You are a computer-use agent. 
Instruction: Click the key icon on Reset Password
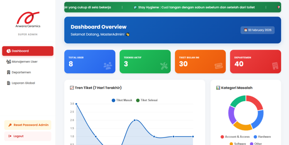pos(10,125)
